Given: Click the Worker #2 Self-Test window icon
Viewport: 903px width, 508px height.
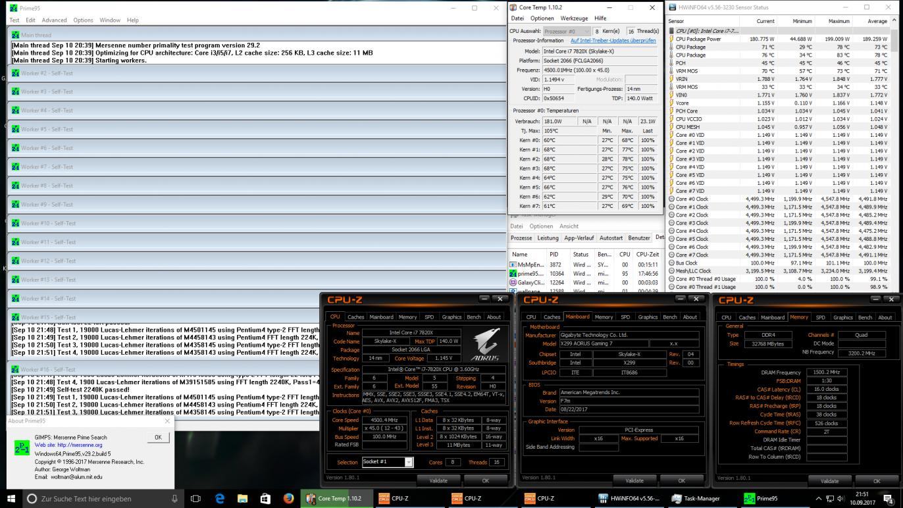Looking at the screenshot, I should (15, 73).
